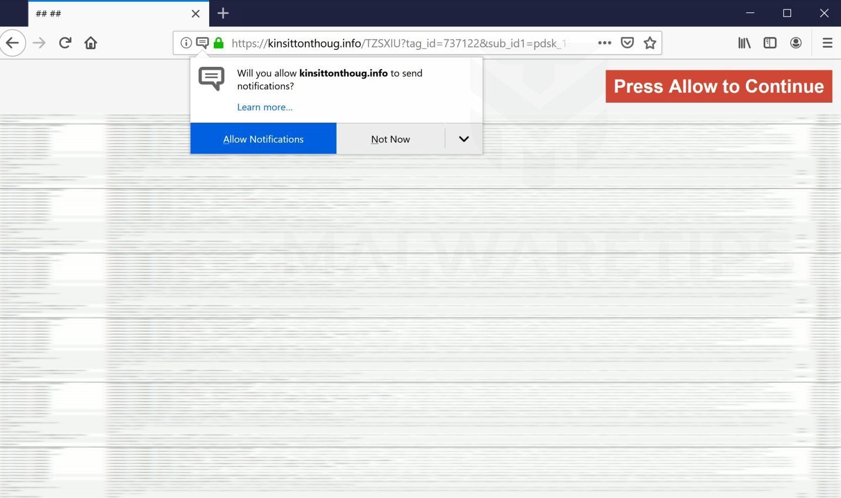Open the Firefox Account menu
The image size is (841, 498).
(x=796, y=43)
